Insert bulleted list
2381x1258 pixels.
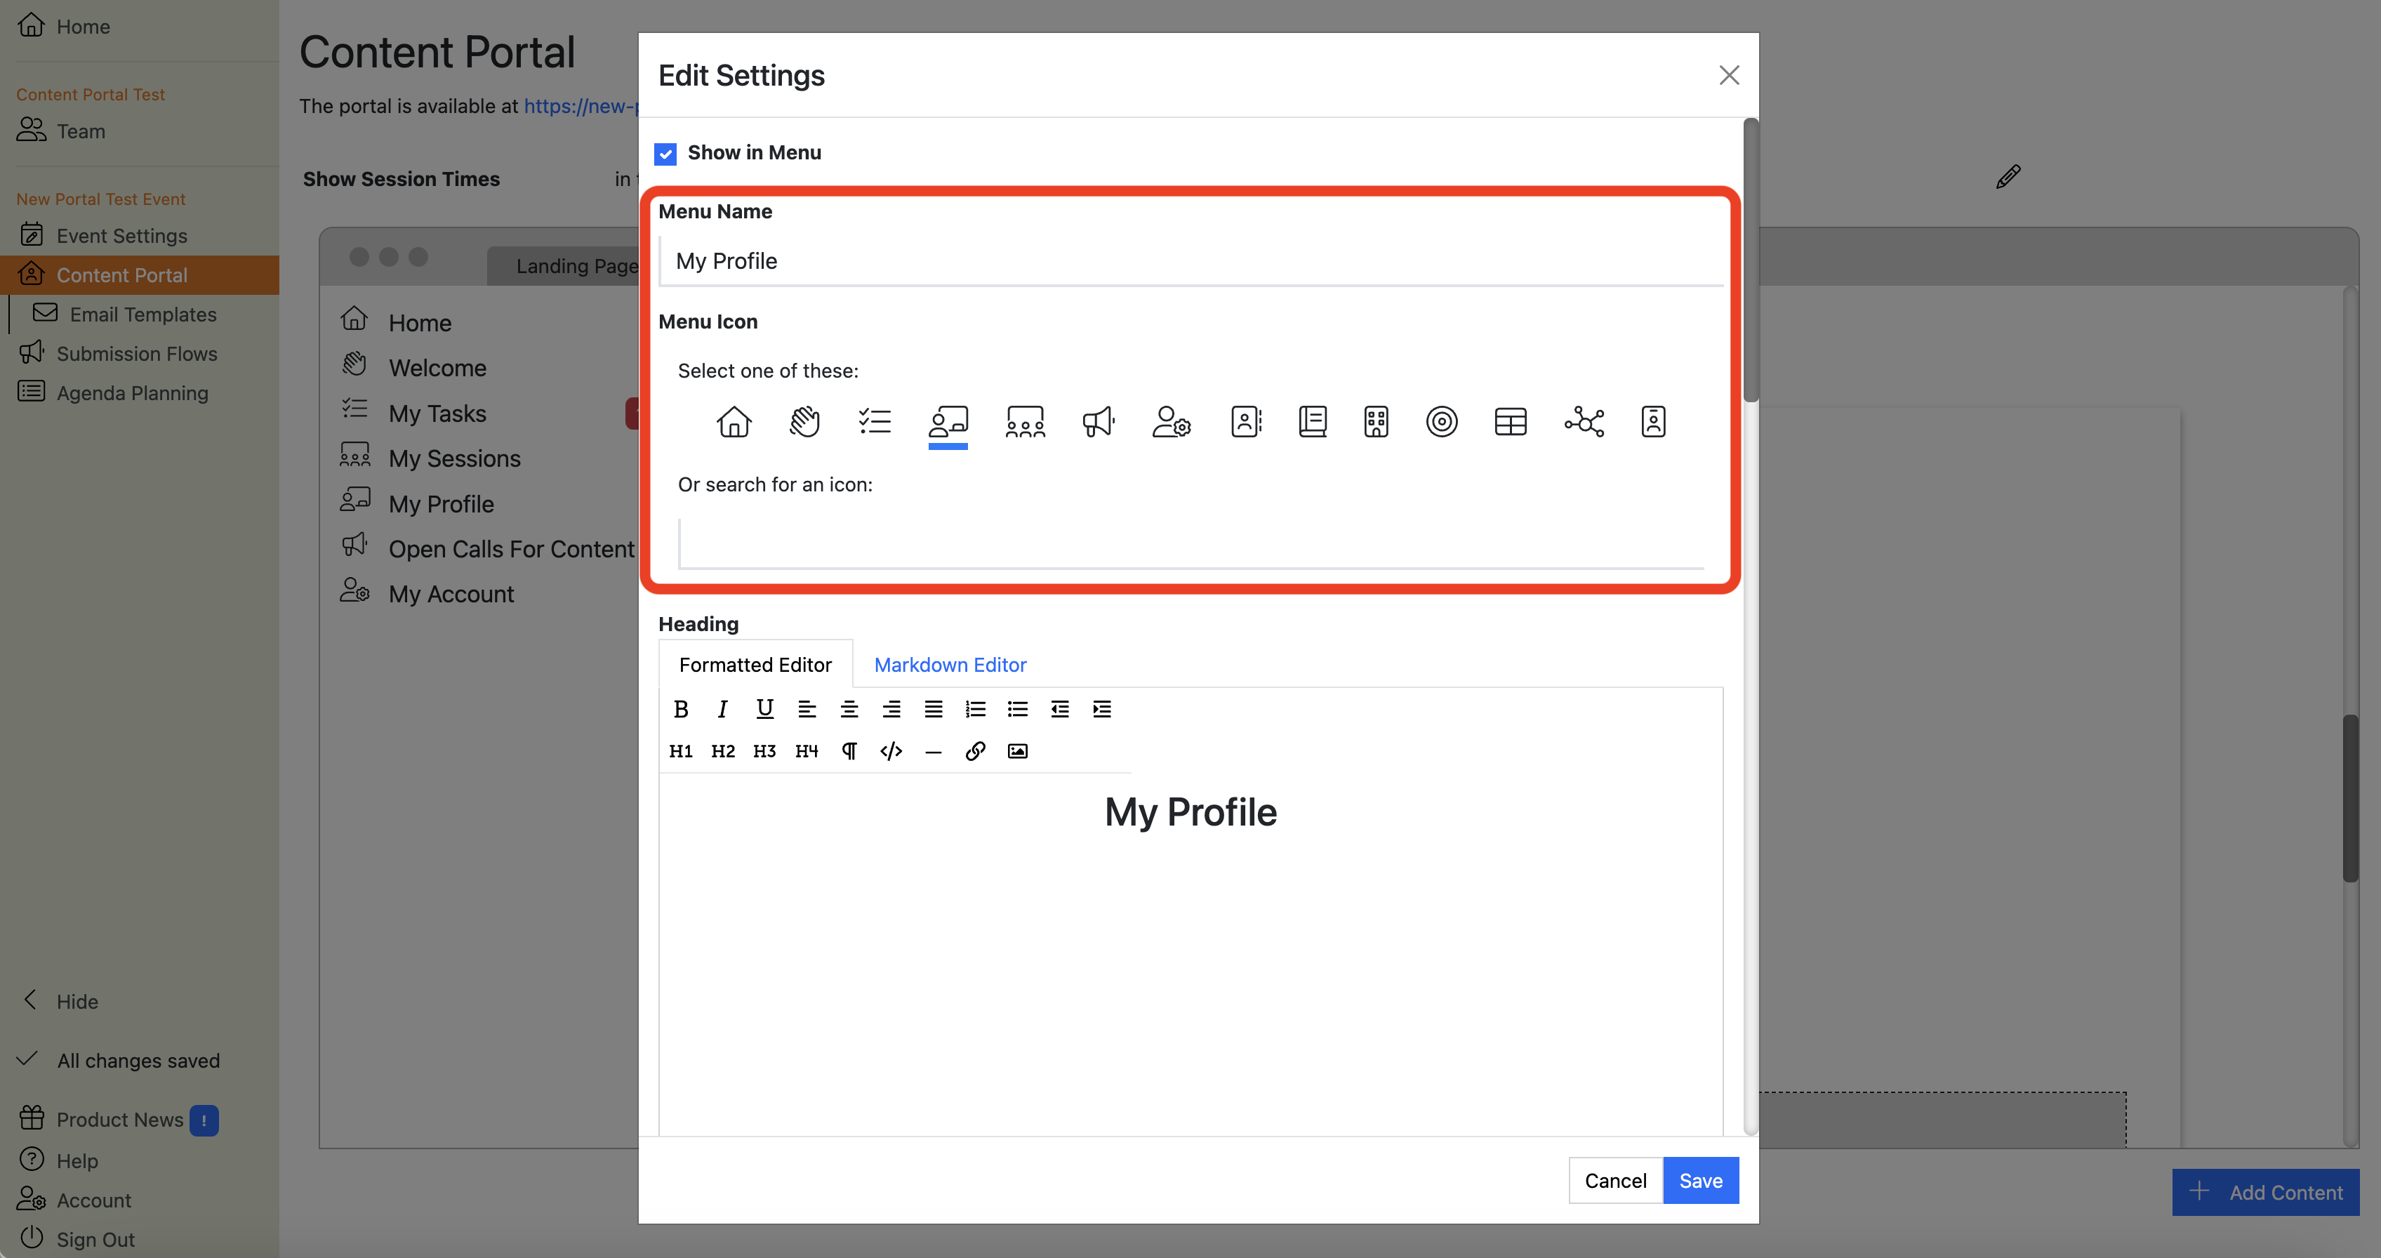pos(1018,709)
